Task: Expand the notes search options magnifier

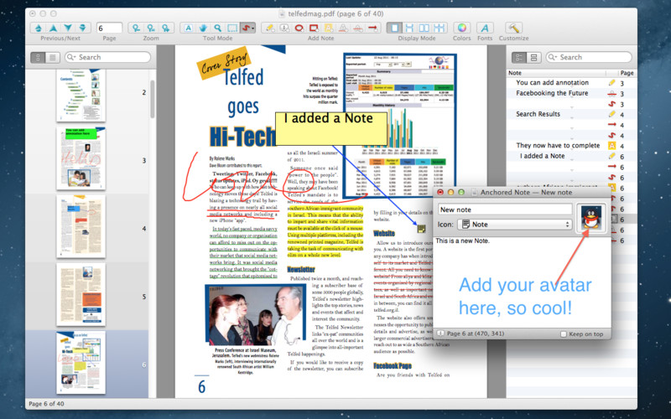Action: coord(552,57)
